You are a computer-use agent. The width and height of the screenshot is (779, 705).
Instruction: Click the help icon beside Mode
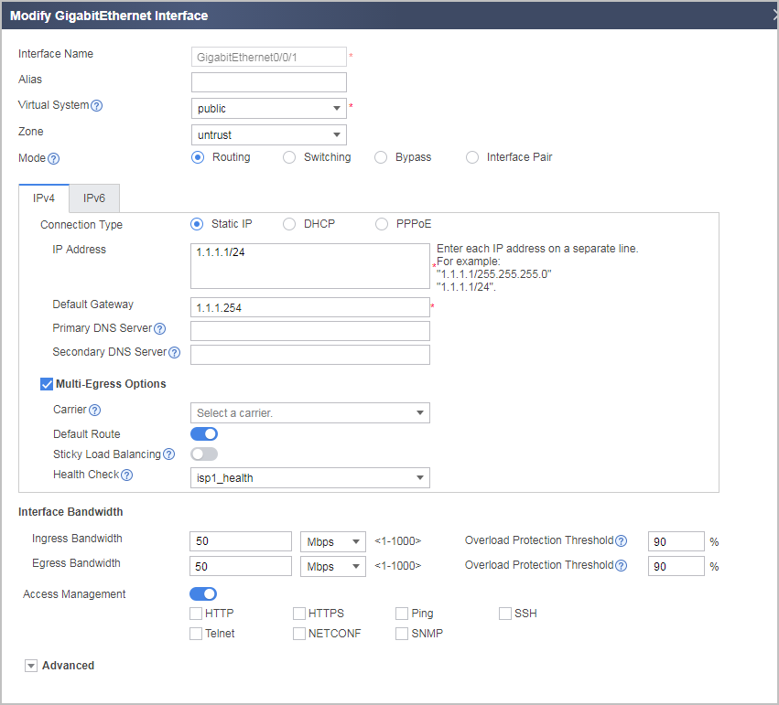(54, 159)
